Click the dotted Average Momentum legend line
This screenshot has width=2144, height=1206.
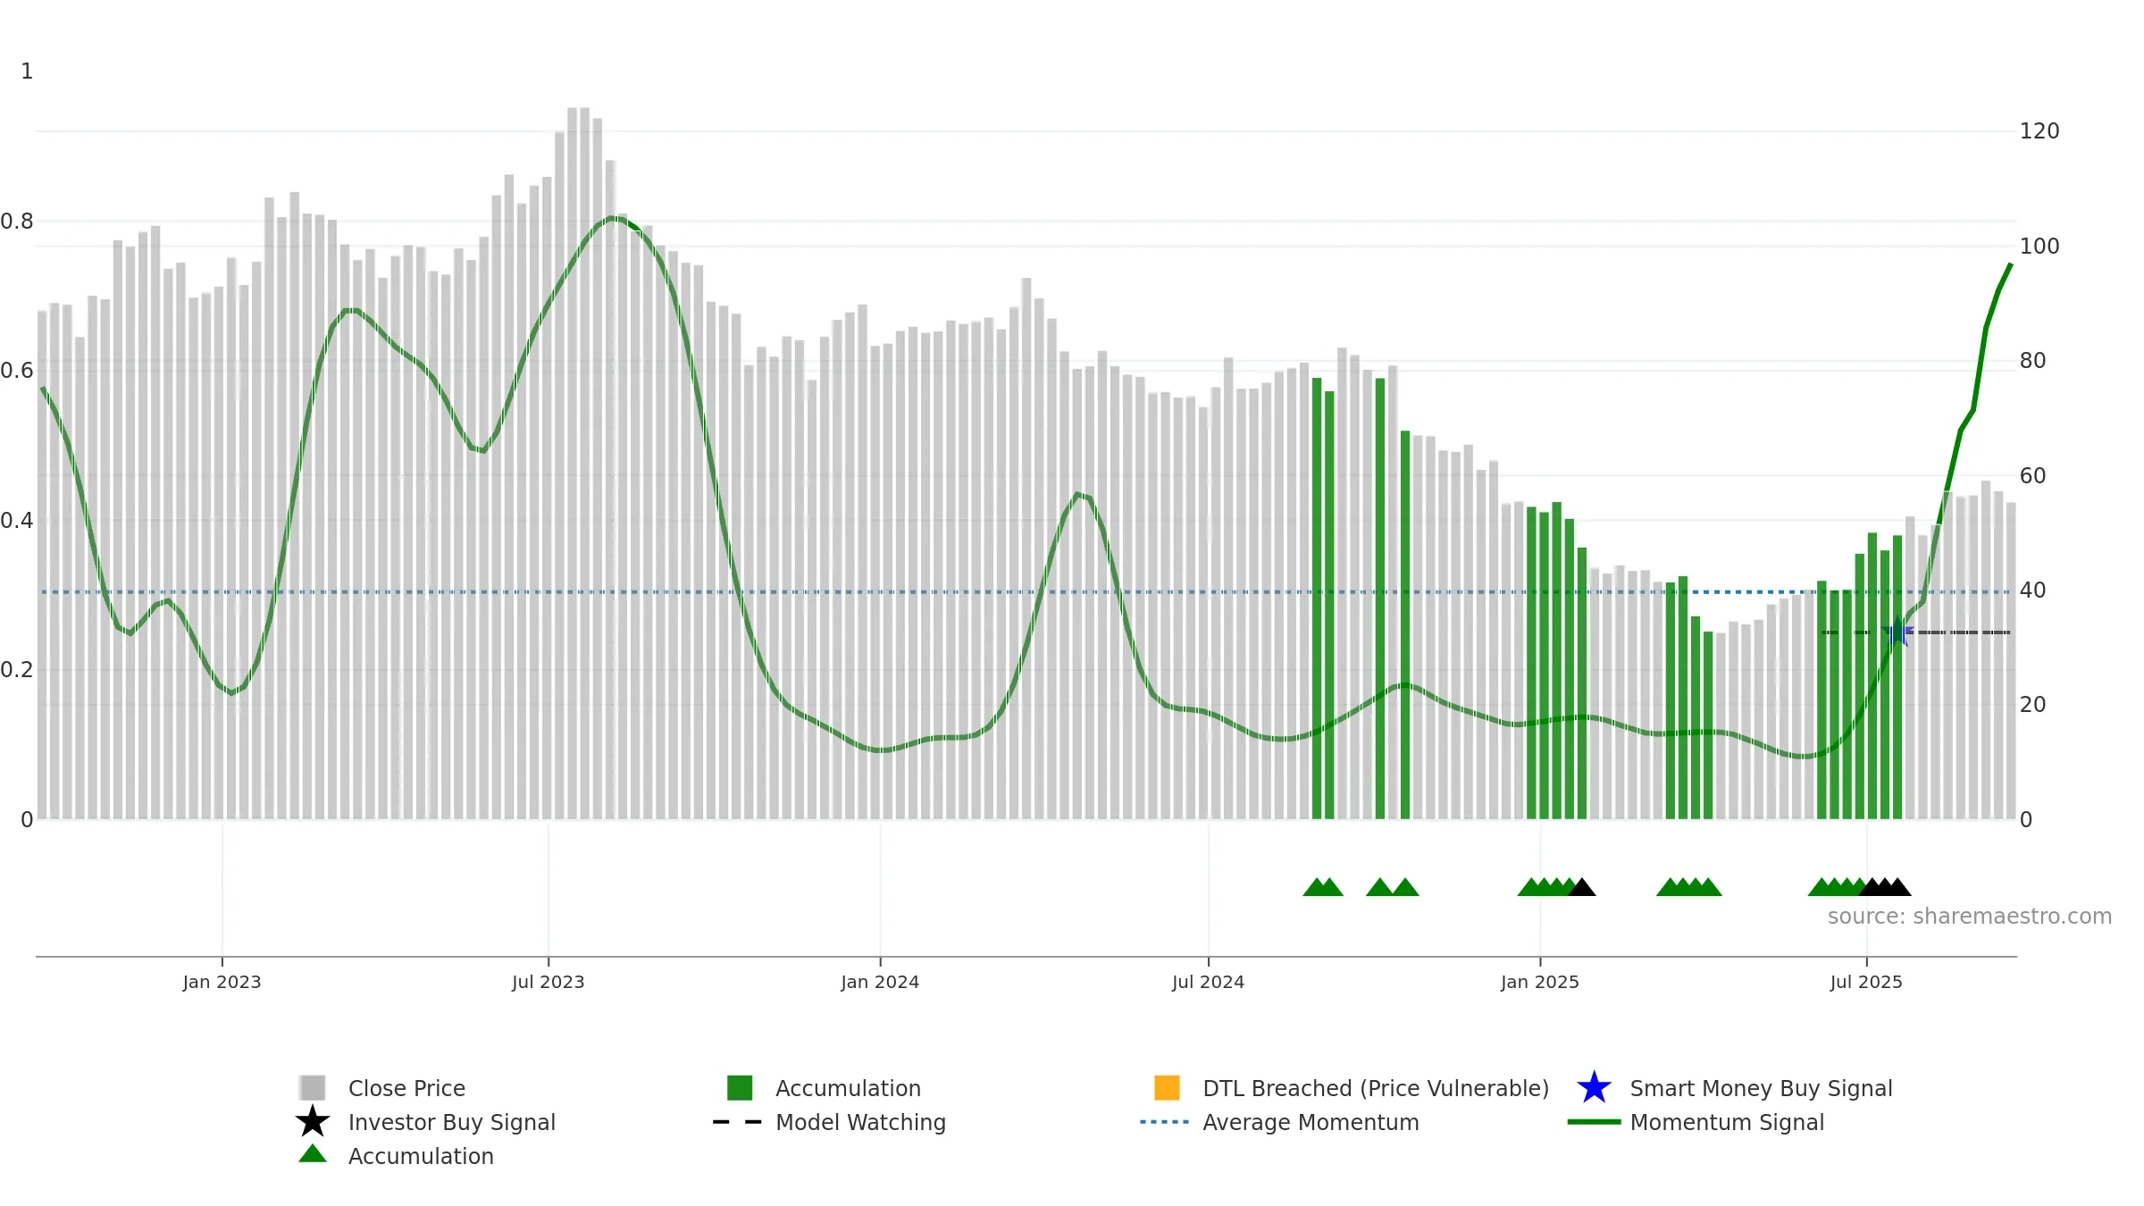click(x=1165, y=1122)
